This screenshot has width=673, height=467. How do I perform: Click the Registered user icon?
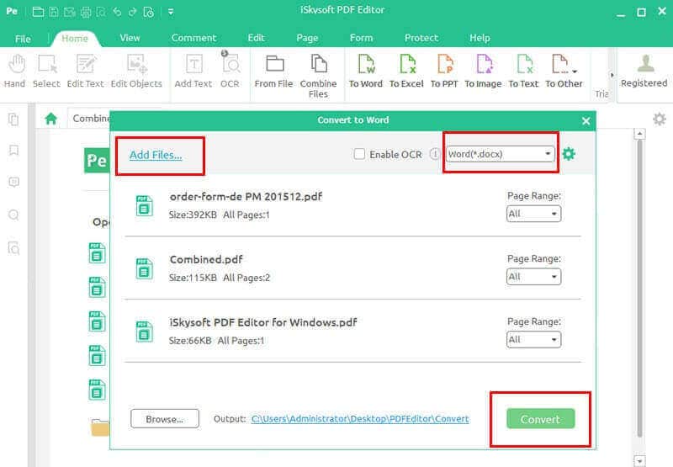point(645,63)
